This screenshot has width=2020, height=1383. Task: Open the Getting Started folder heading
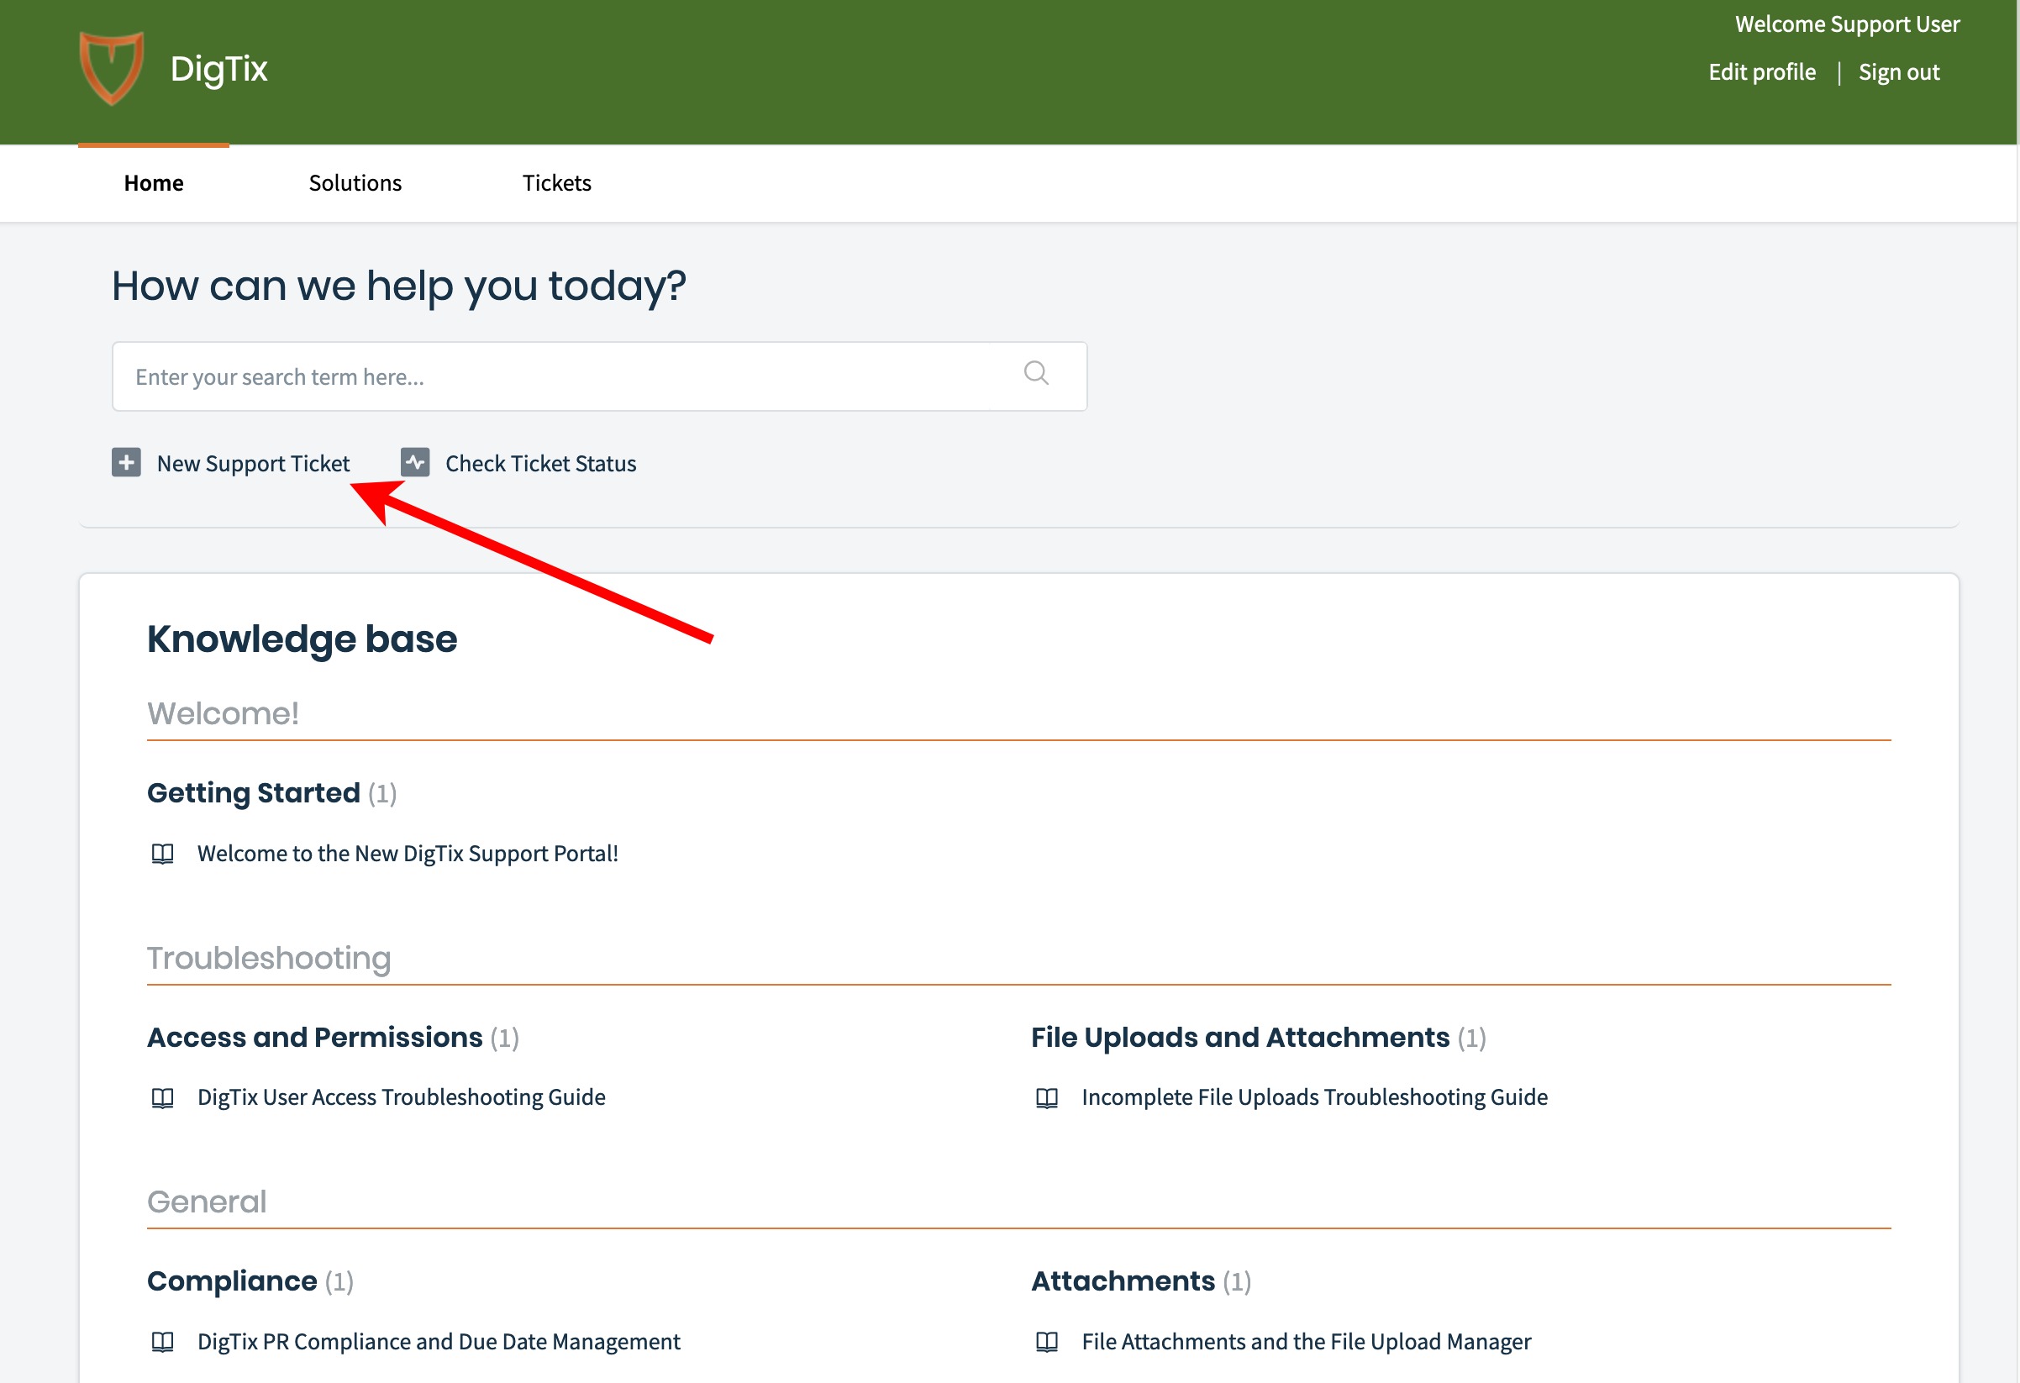tap(253, 793)
